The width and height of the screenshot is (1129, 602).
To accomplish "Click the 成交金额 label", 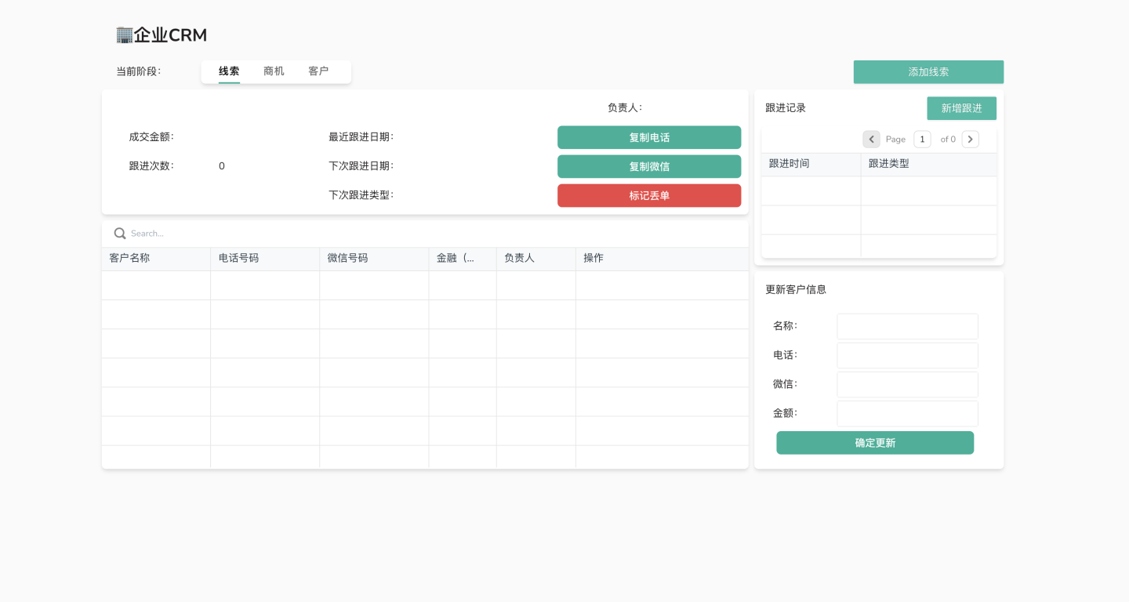I will 151,137.
